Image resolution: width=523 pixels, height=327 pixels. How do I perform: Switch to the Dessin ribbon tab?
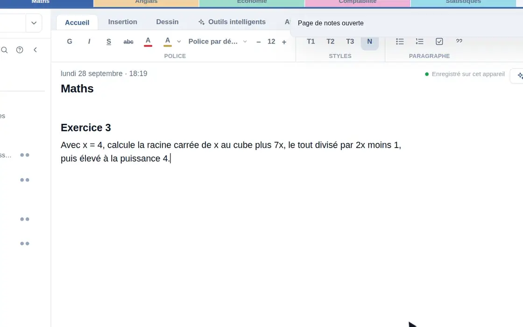pos(167,22)
